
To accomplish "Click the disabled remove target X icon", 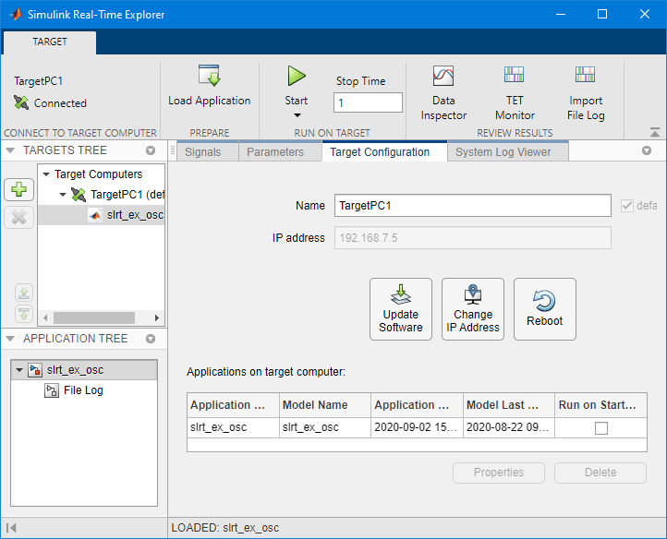I will [18, 218].
